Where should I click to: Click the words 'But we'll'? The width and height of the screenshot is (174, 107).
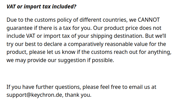(x=156, y=36)
